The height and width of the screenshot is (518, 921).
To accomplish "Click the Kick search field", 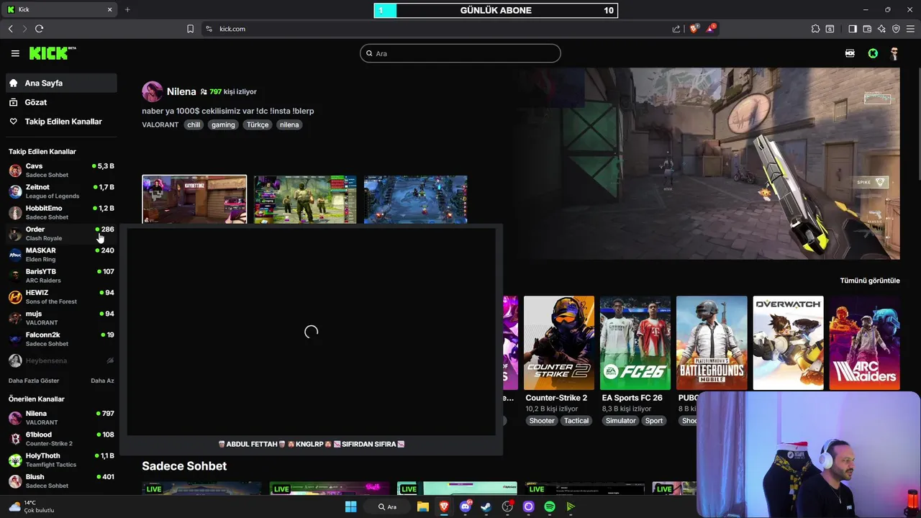I will [460, 53].
